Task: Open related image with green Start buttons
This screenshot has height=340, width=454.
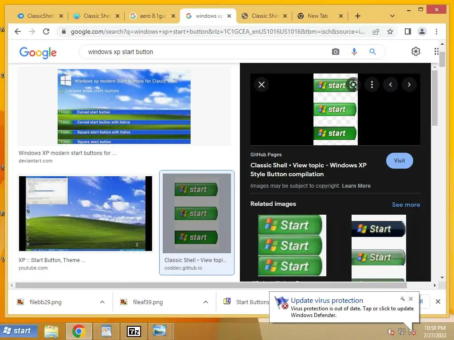Action: (292, 245)
